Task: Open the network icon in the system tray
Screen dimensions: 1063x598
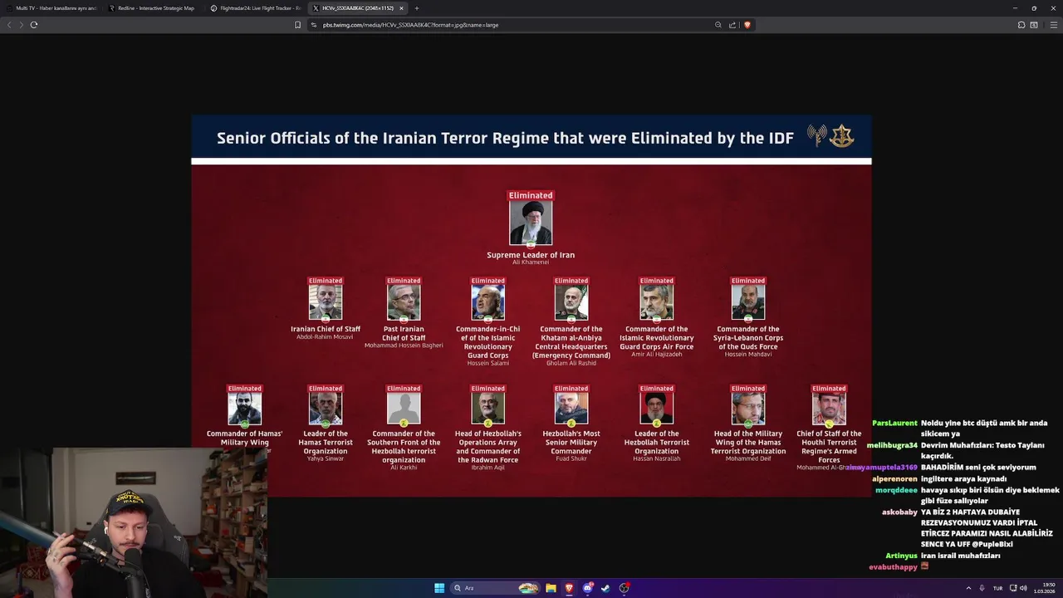Action: point(1013,588)
